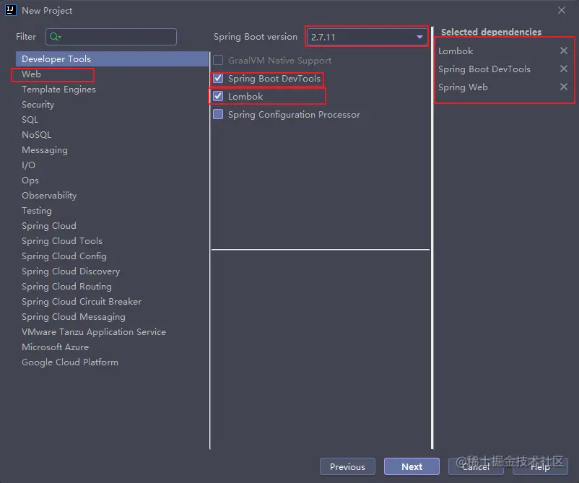The height and width of the screenshot is (483, 579).
Task: Open the Spring Boot version dropdown
Action: 366,37
